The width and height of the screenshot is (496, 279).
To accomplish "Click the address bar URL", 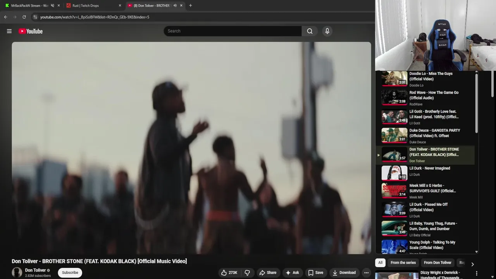I will coord(95,17).
